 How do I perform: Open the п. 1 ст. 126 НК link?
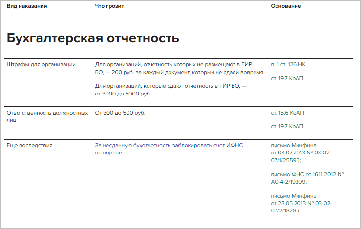click(288, 64)
